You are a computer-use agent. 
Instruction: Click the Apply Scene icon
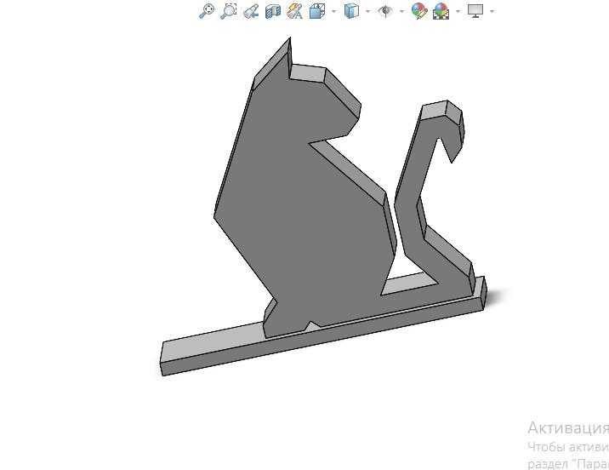coord(441,11)
